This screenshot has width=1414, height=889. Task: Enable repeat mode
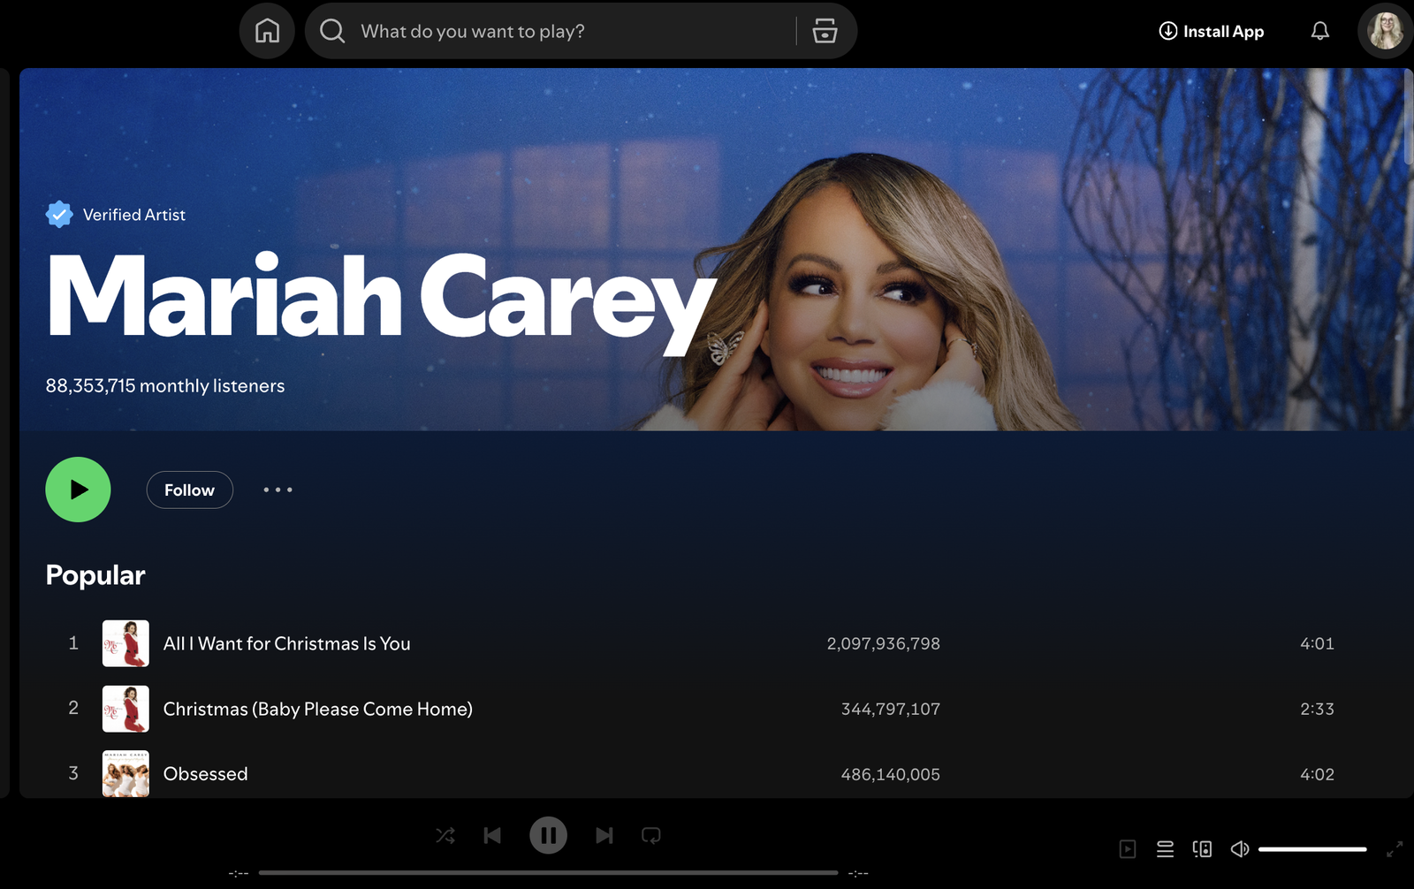651,835
